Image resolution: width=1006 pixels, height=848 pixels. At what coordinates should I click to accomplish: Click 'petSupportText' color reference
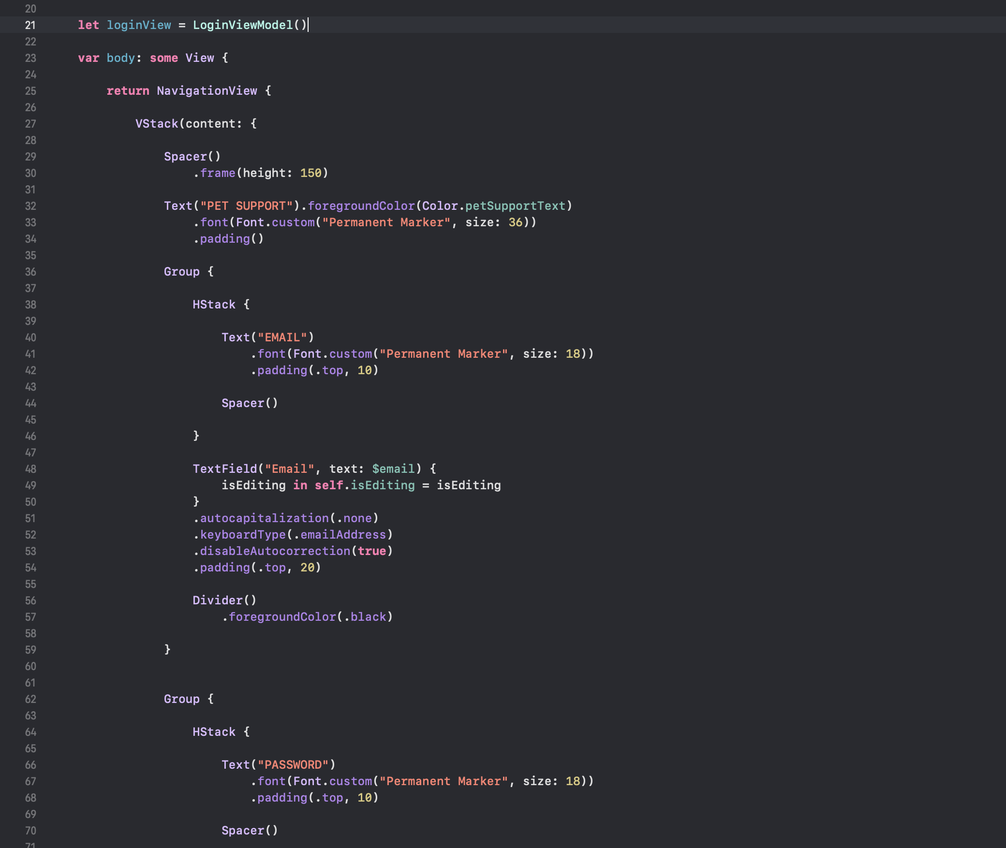click(516, 206)
